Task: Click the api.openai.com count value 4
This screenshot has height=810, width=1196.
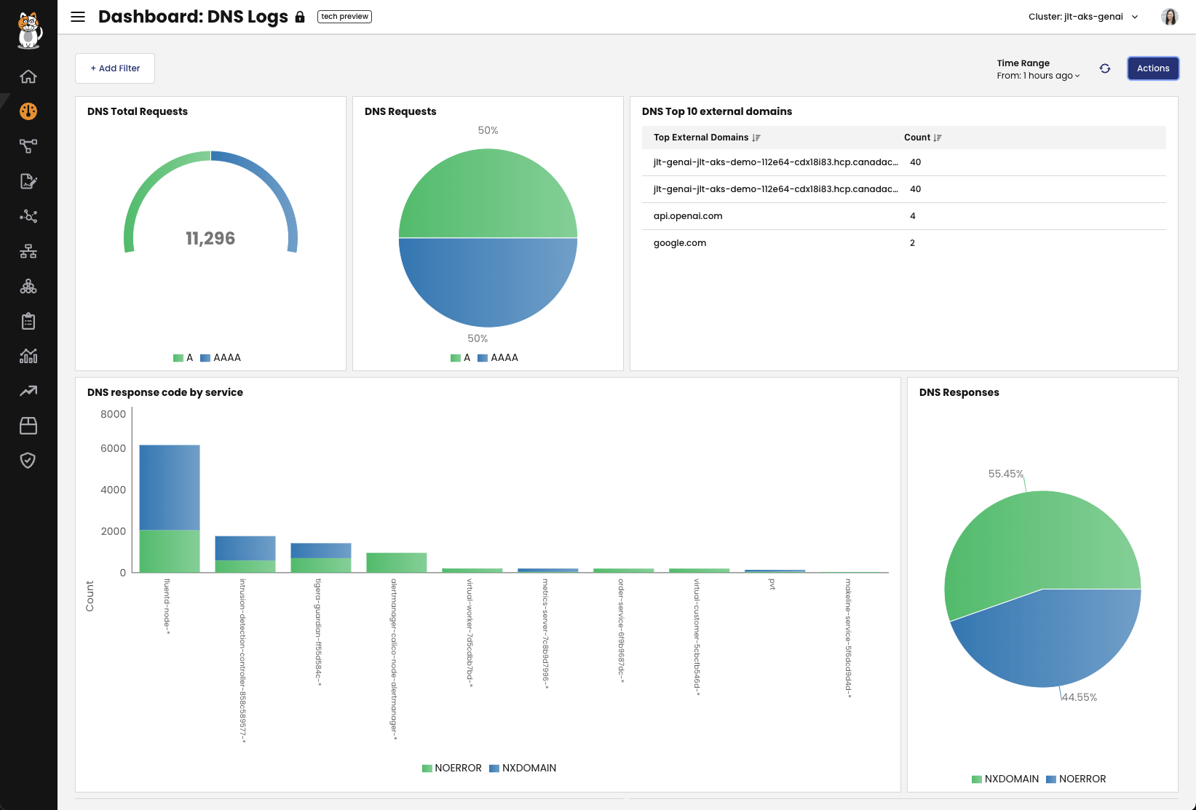Action: point(913,216)
